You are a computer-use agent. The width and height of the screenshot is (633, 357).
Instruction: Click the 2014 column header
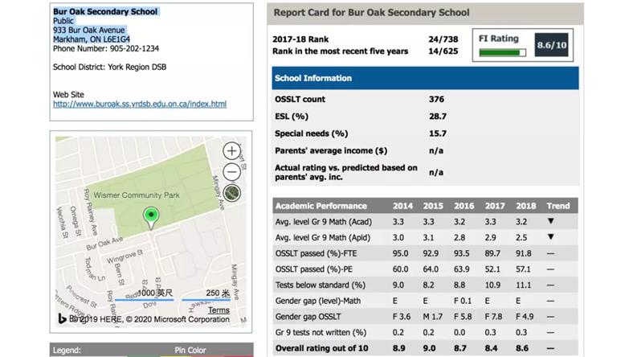click(402, 206)
